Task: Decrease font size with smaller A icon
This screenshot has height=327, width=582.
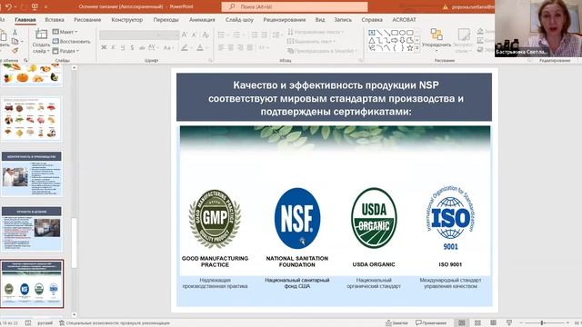Action: [x=194, y=35]
